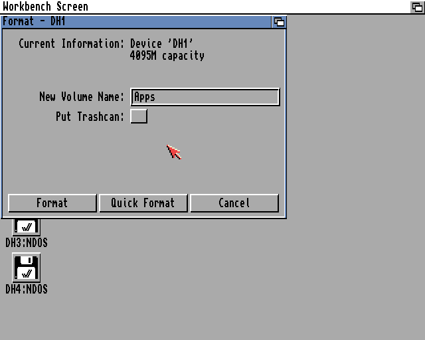Enable the Put Trashcan checkbox

(x=139, y=116)
